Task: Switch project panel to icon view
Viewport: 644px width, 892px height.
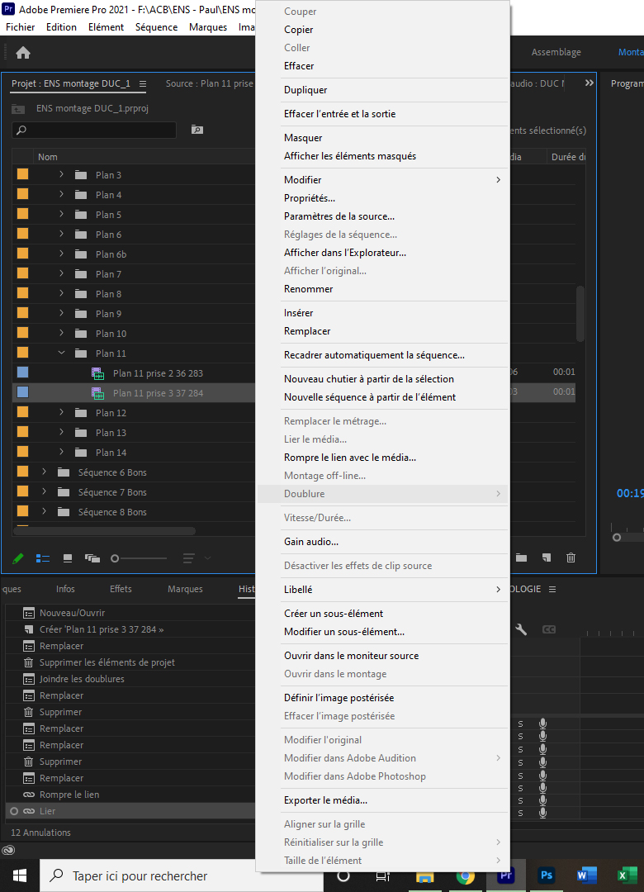Action: click(x=68, y=558)
